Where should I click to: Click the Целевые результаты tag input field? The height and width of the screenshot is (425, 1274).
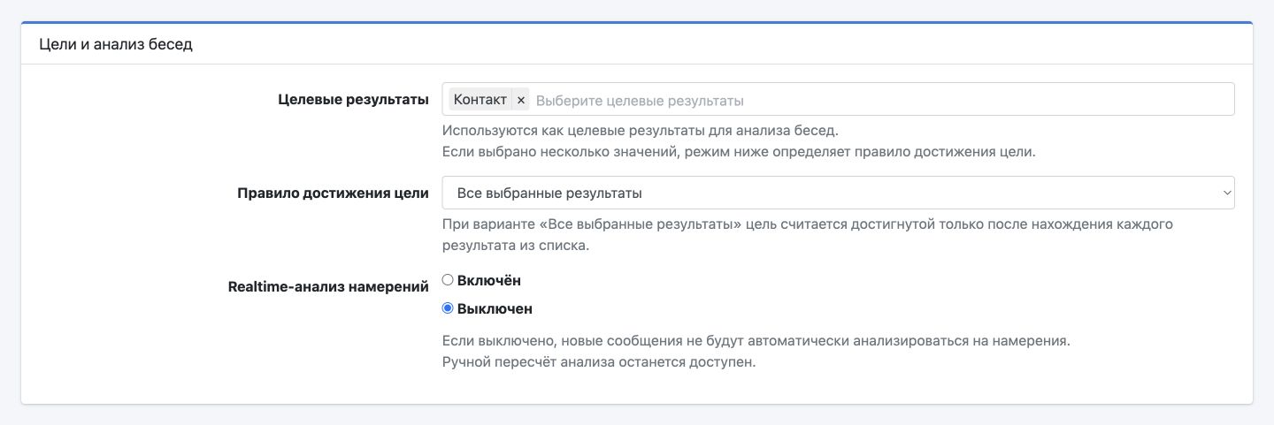838,99
